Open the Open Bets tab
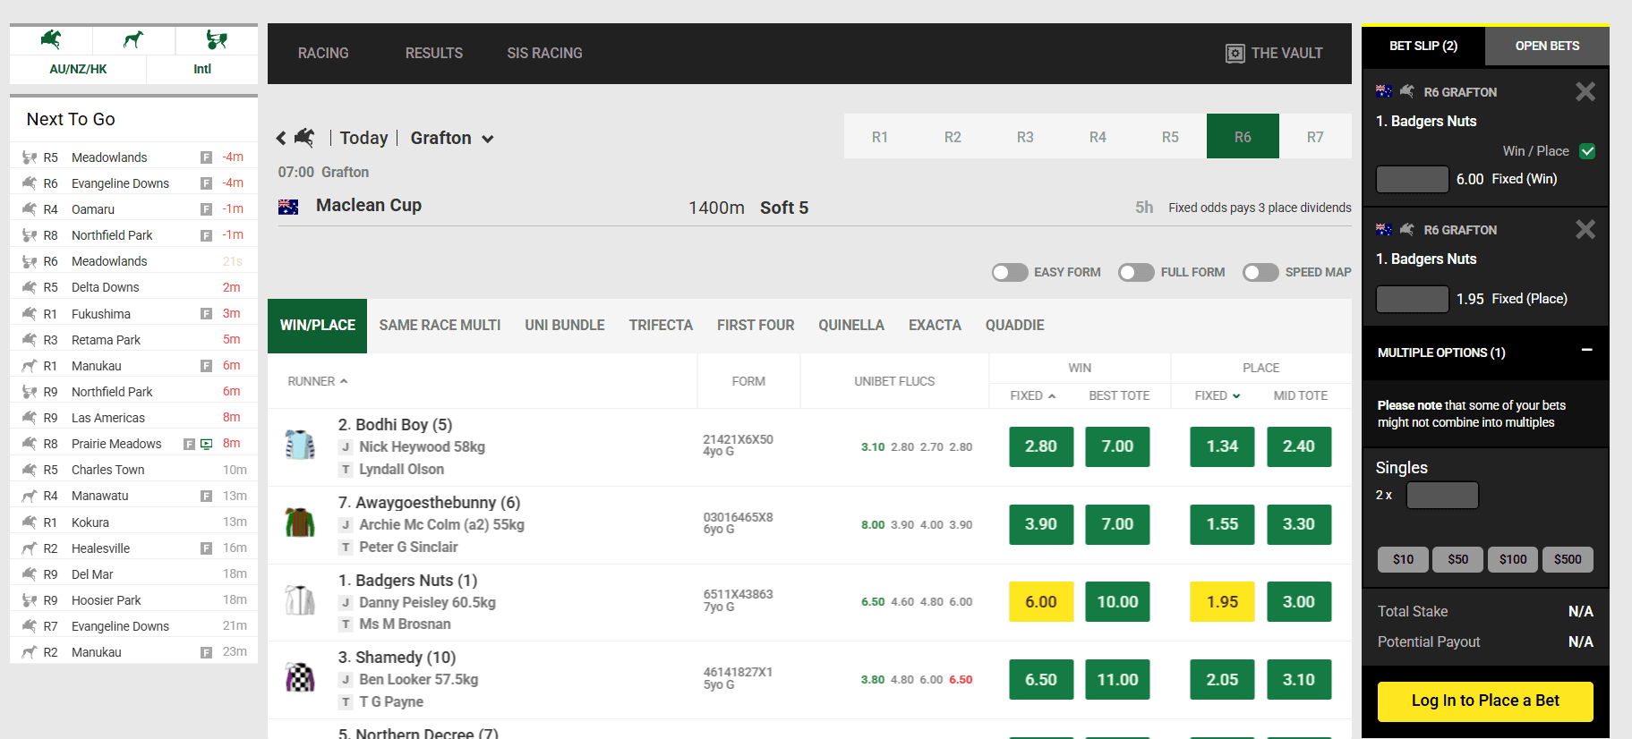 [x=1547, y=46]
